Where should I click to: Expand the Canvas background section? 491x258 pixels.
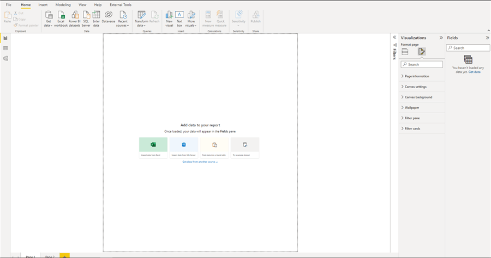pos(418,97)
